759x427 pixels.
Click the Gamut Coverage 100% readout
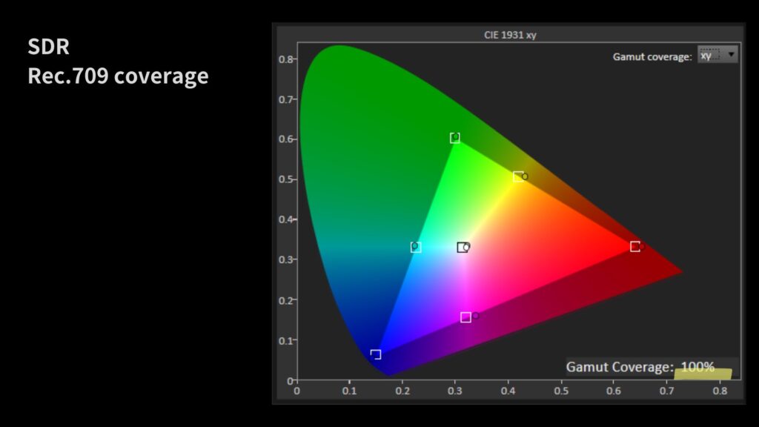click(x=640, y=367)
